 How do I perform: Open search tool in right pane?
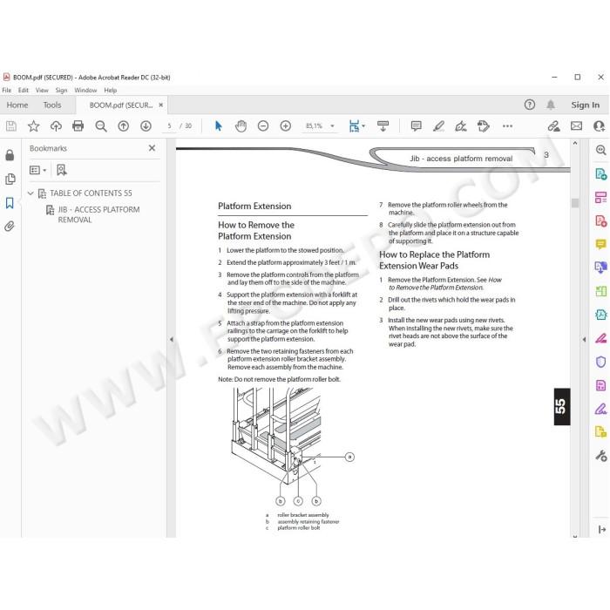601,150
